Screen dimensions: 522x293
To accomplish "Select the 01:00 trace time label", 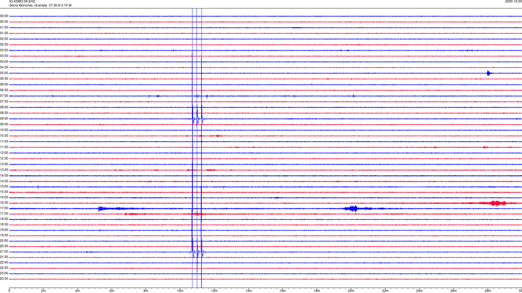I will pyautogui.click(x=4, y=27).
